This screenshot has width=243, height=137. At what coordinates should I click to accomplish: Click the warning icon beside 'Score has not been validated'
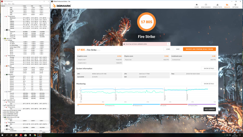124,44
